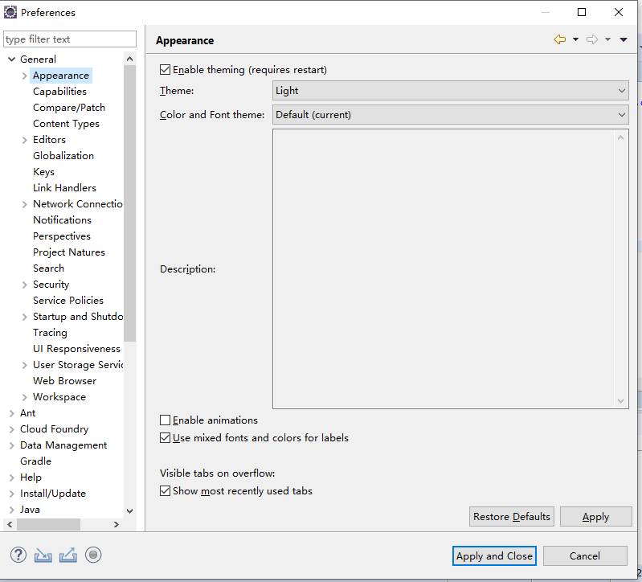Select Tracing in the tree
The image size is (642, 582).
(50, 333)
